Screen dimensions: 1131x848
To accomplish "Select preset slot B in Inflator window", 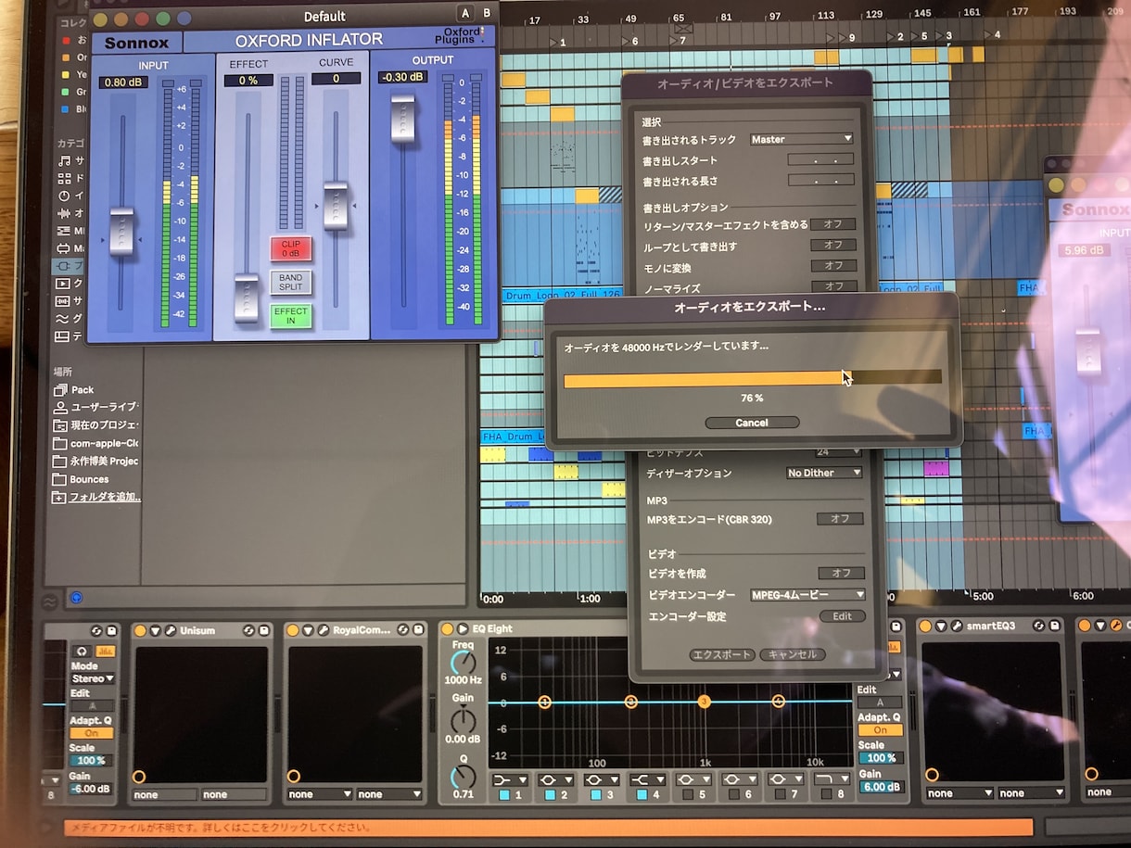I will pyautogui.click(x=487, y=13).
